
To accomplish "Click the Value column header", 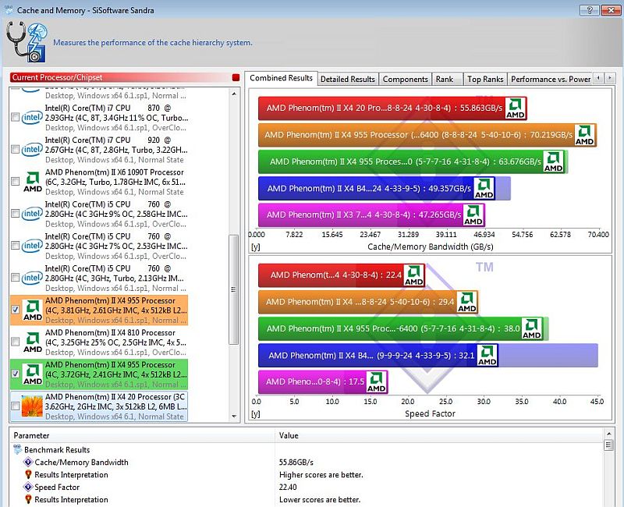I will coord(439,435).
